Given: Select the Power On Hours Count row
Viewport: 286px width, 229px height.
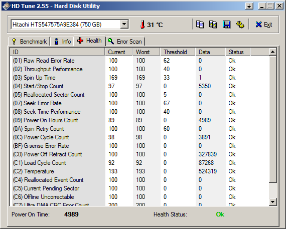Looking at the screenshot, I should click(x=139, y=120).
